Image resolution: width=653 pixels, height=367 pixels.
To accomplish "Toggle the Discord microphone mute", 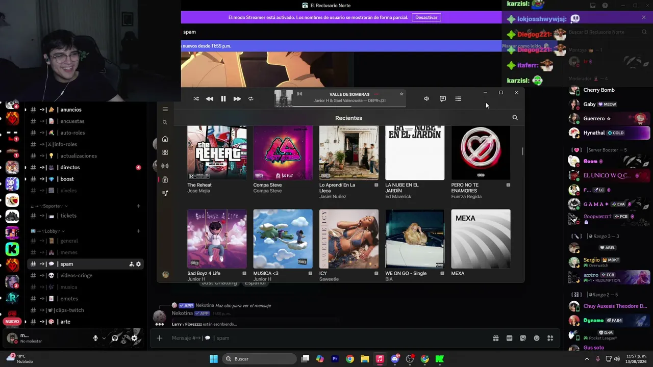I will [x=95, y=338].
